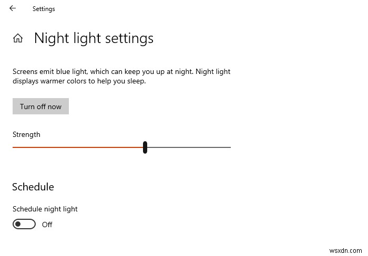Click the Strength slider thumb handle
Screen dimensions: 368x256
(x=145, y=147)
